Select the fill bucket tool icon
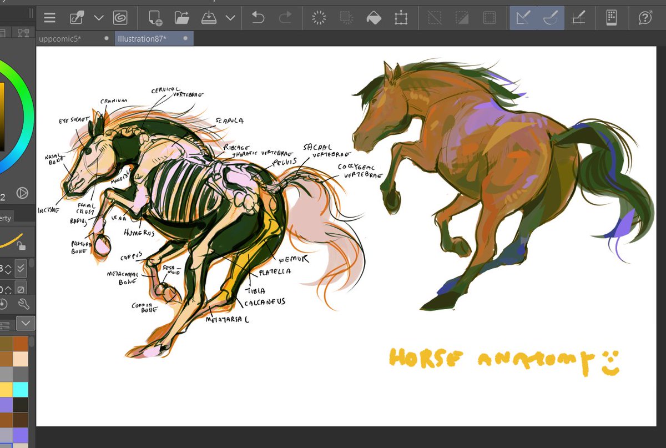This screenshot has height=448, width=666. [x=374, y=17]
